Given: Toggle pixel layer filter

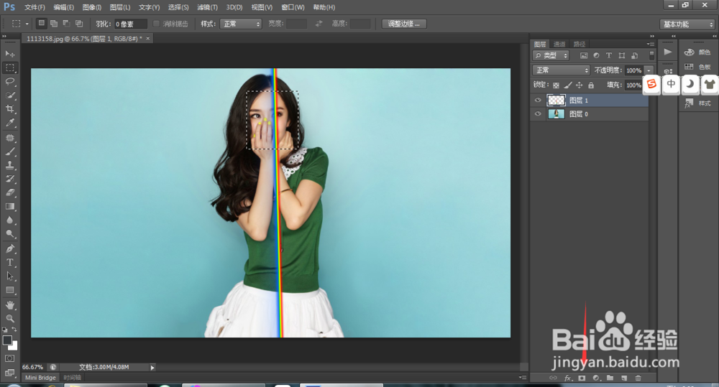Looking at the screenshot, I should (584, 55).
